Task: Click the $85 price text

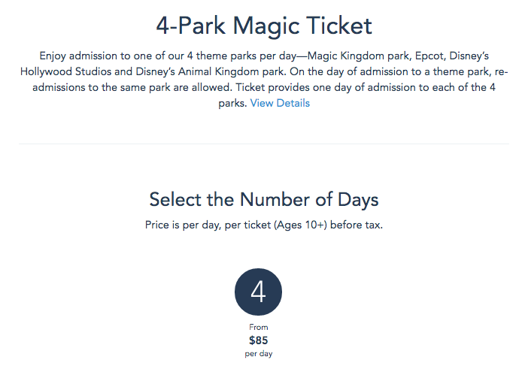Action: click(x=258, y=340)
